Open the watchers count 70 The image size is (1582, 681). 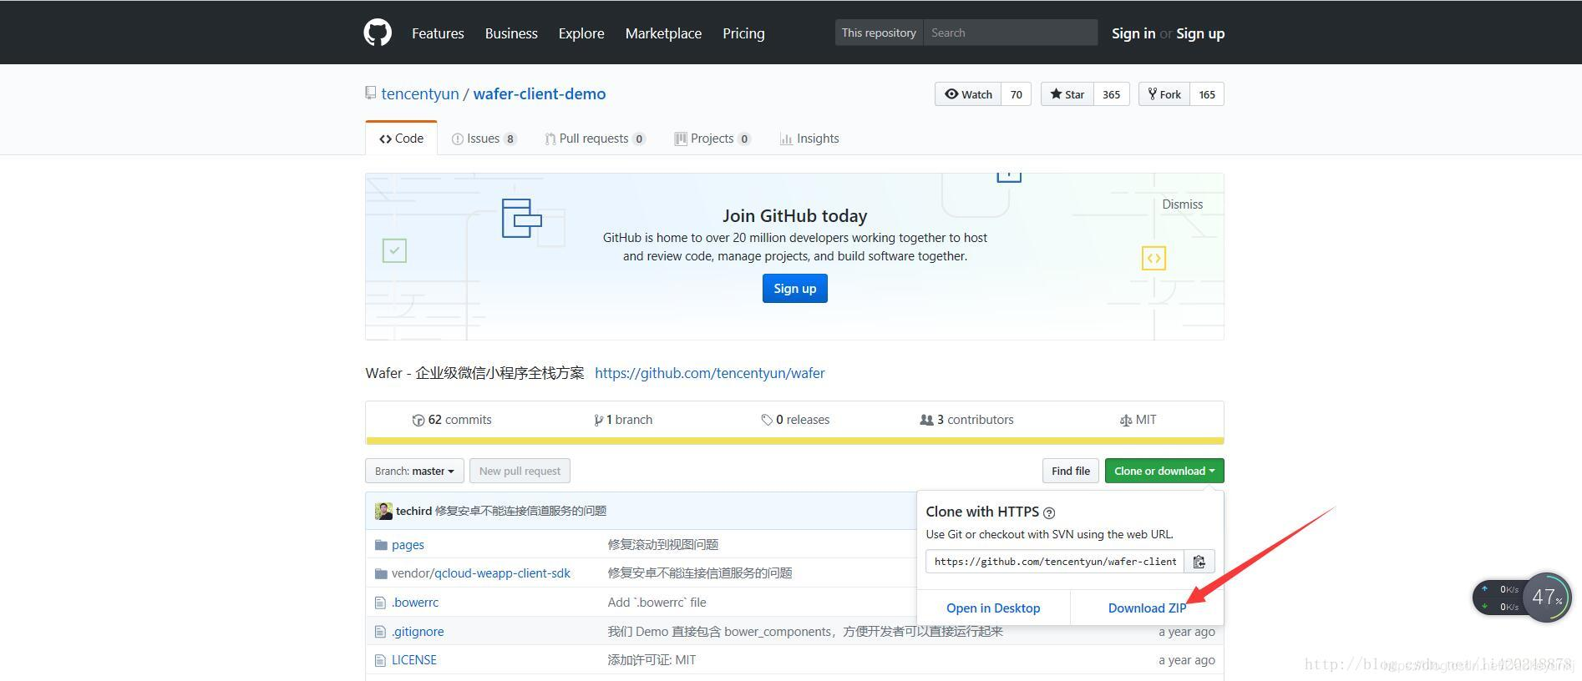coord(1016,94)
